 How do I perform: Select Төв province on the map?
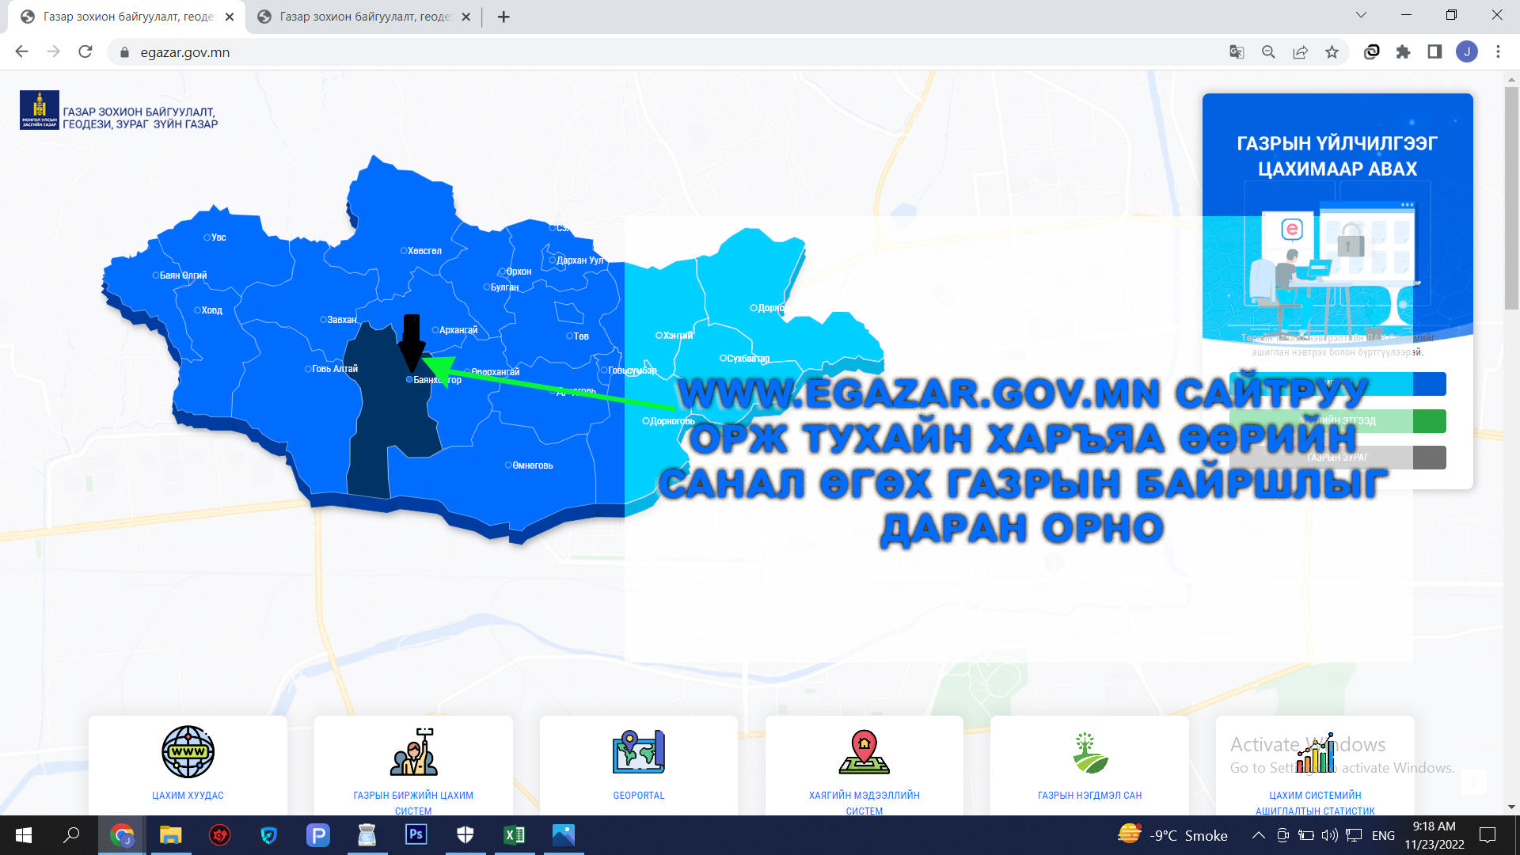(x=578, y=336)
